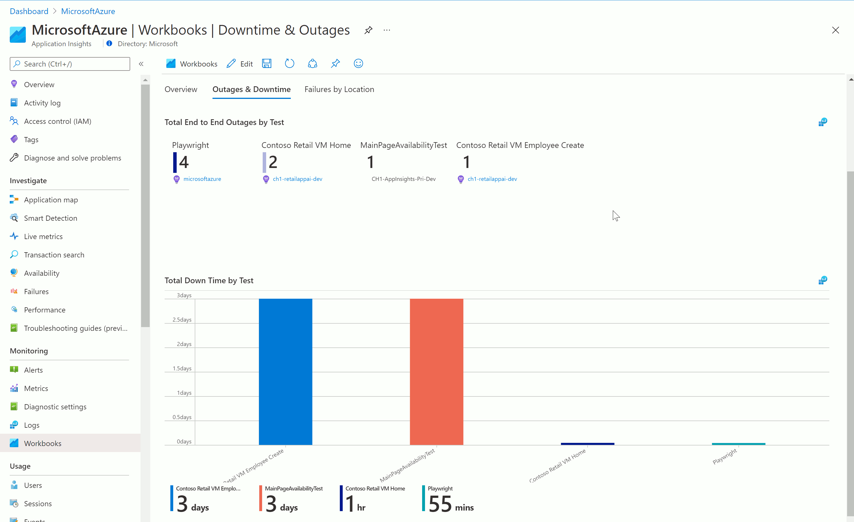Open feedback via the smiley face icon
This screenshot has width=854, height=522.
(358, 63)
